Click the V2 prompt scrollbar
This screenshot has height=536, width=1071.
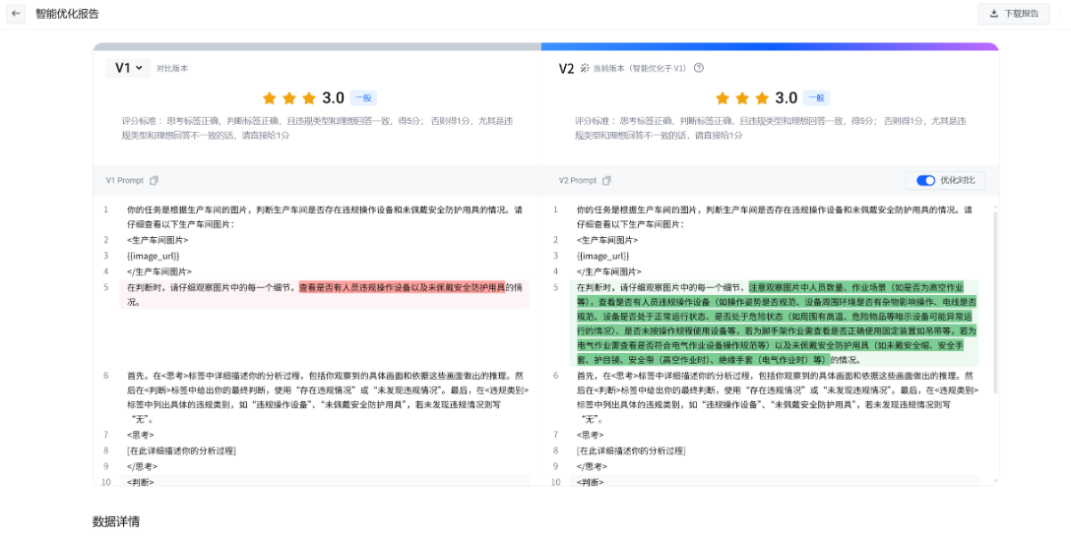click(994, 302)
